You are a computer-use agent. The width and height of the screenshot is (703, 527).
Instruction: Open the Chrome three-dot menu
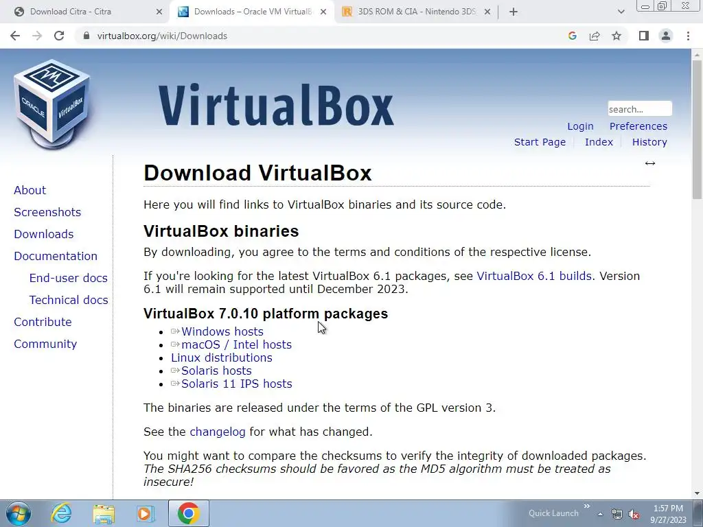coord(688,36)
